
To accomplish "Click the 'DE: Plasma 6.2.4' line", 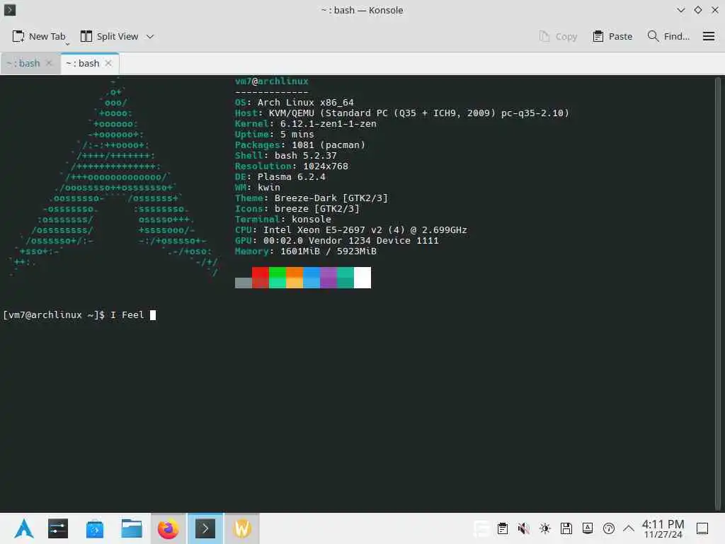I will click(x=280, y=176).
